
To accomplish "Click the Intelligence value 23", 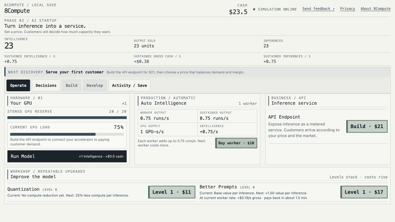I will click(9, 46).
